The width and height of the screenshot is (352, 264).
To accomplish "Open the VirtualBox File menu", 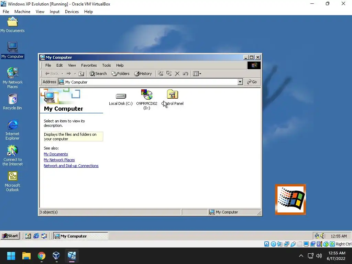I will click(x=6, y=12).
